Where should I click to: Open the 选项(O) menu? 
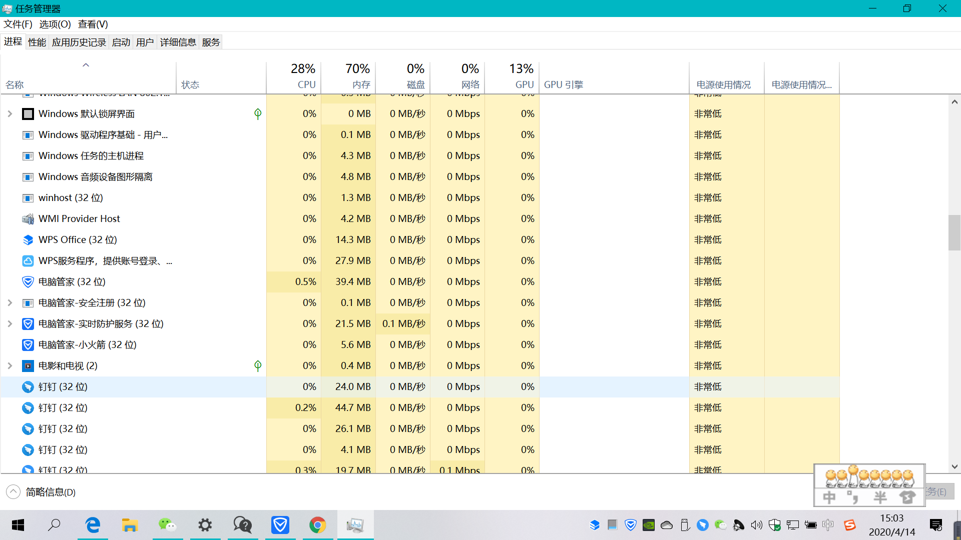(55, 24)
